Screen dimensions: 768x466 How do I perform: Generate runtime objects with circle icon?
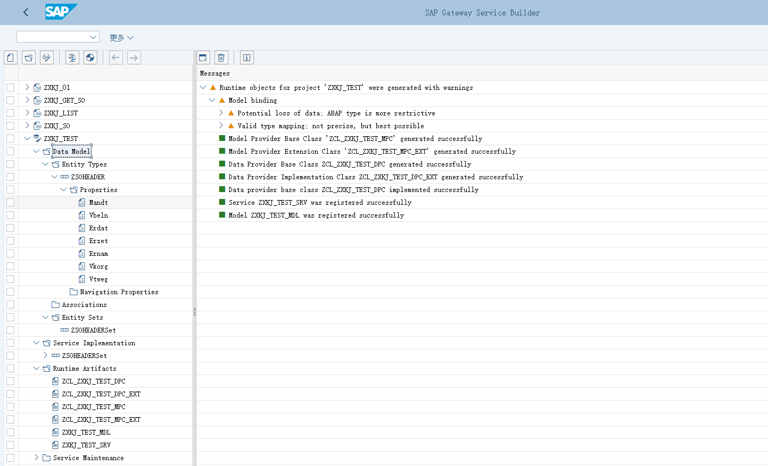(x=90, y=57)
